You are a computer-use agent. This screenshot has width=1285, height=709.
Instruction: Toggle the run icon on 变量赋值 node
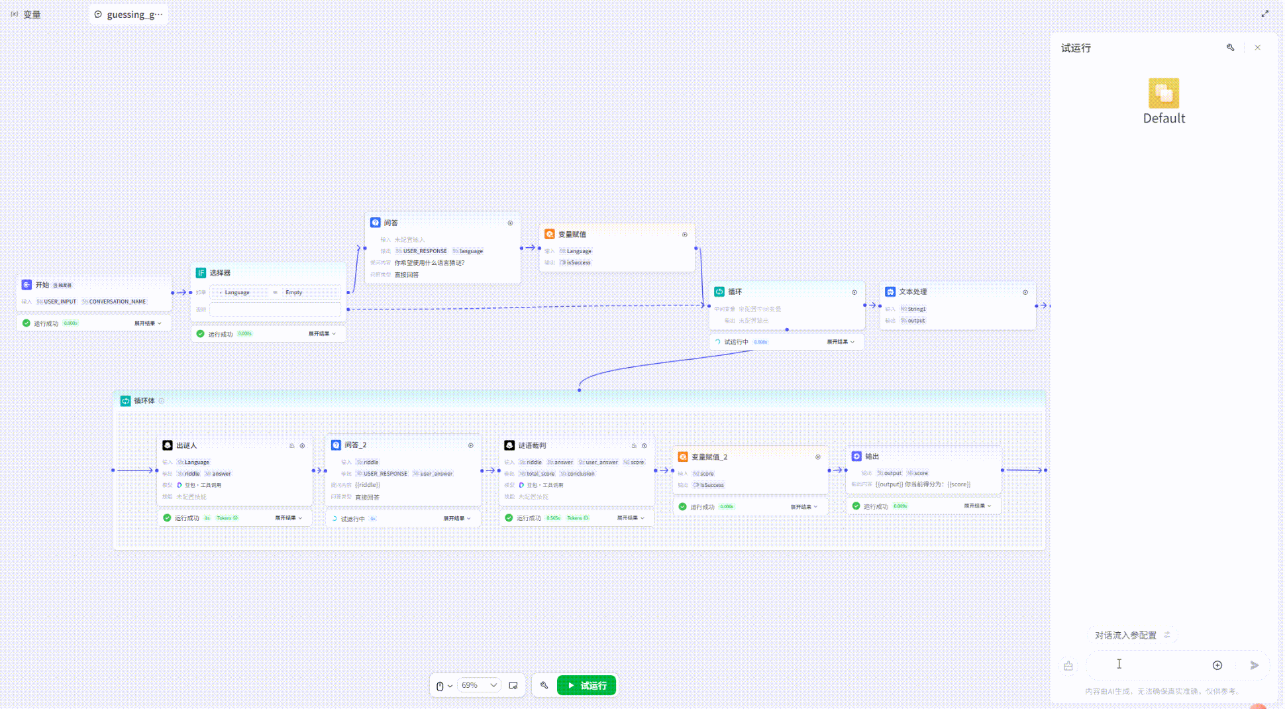[685, 235]
